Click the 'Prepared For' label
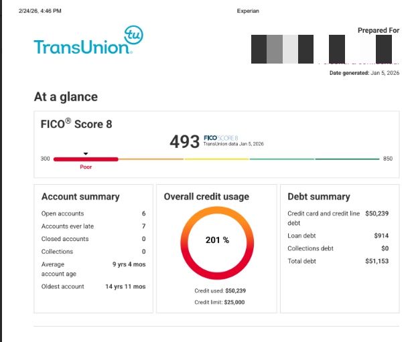The width and height of the screenshot is (410, 342). coord(379,30)
